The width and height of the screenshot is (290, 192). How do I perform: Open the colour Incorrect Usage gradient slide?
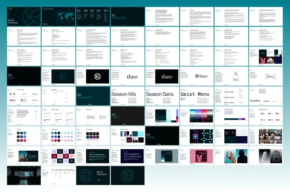coord(128,136)
